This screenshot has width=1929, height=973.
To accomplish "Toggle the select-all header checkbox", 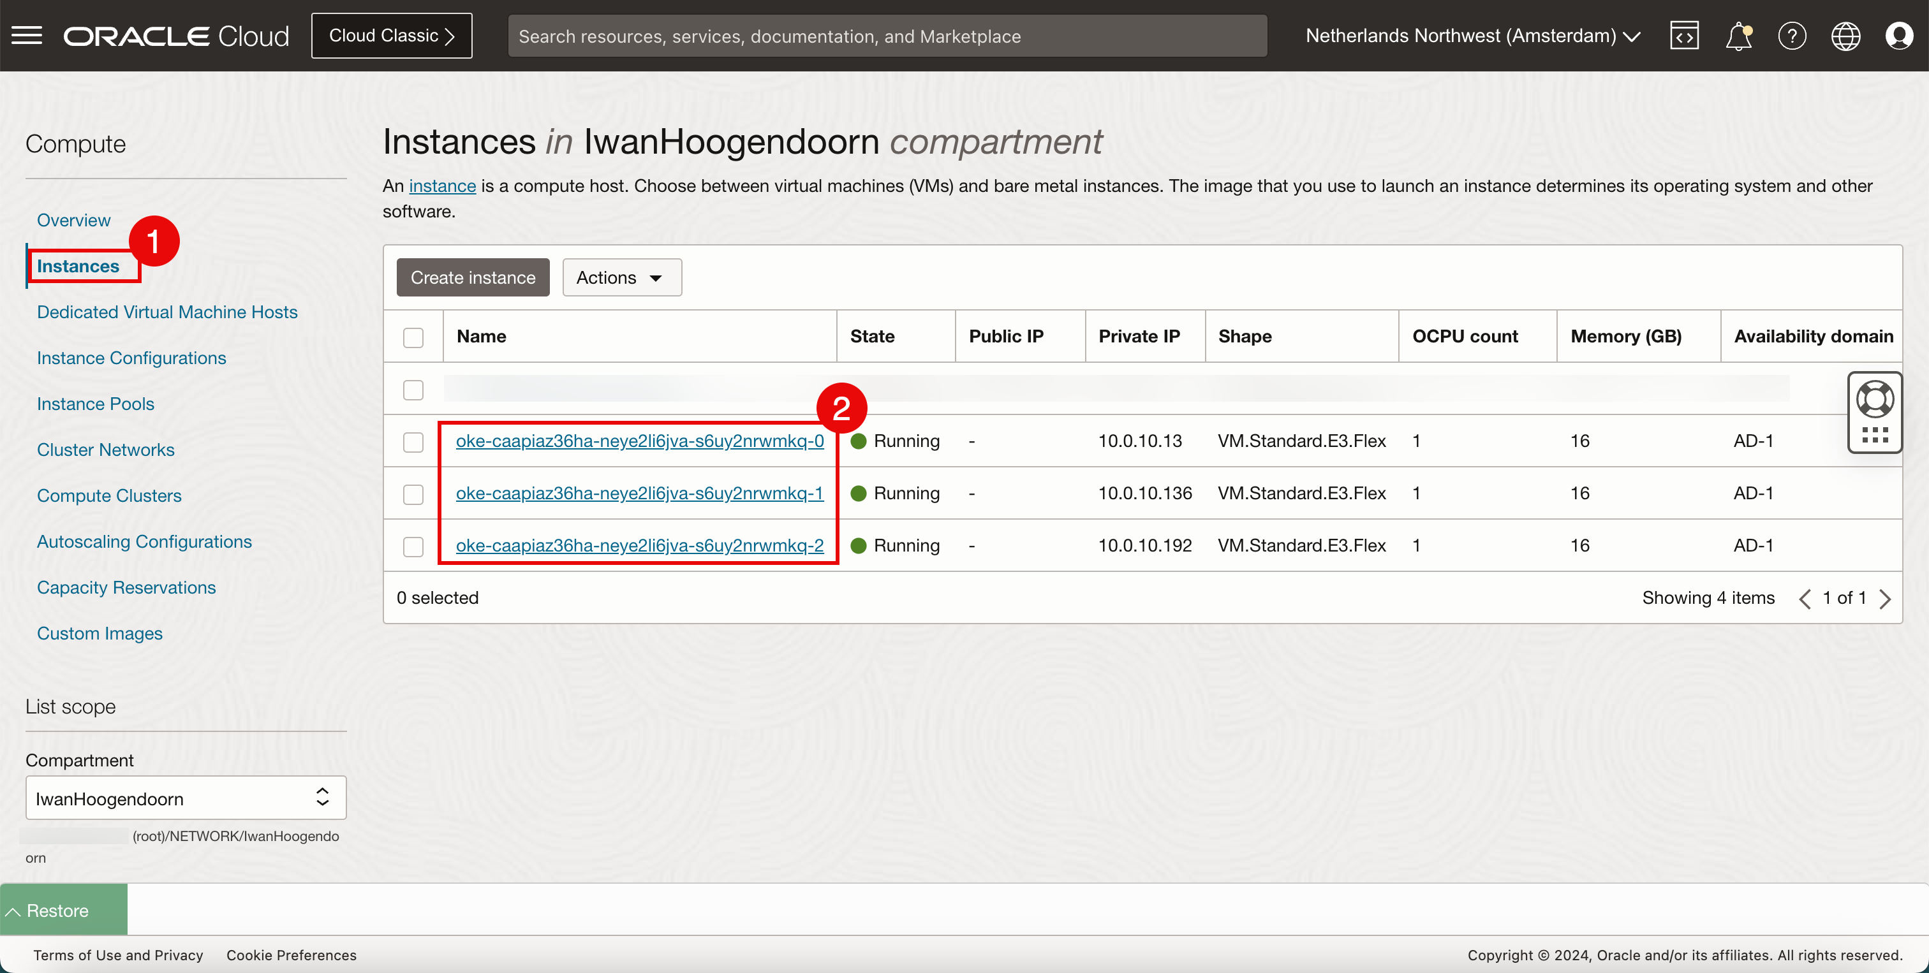I will [x=413, y=337].
